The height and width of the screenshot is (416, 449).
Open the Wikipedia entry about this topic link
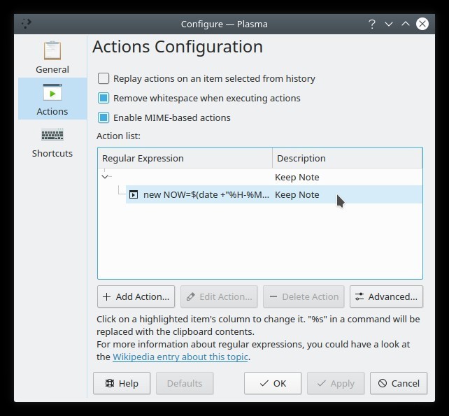[x=180, y=357]
